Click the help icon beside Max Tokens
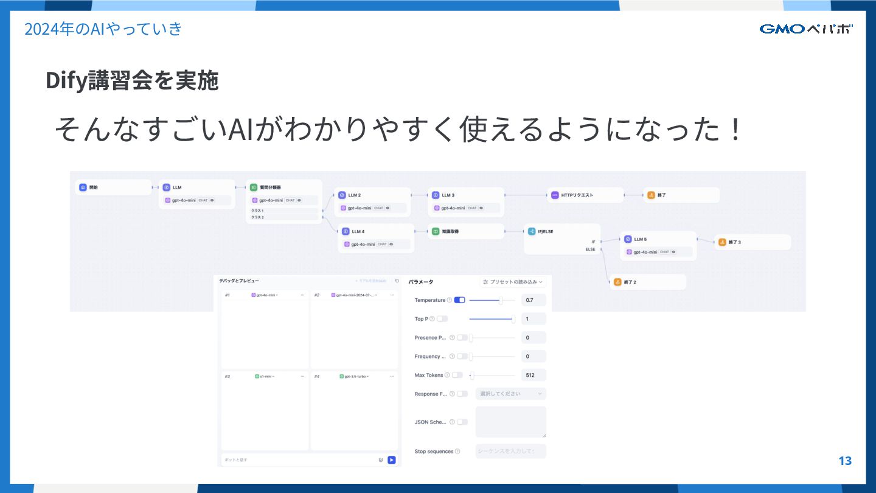876x493 pixels. (x=447, y=376)
